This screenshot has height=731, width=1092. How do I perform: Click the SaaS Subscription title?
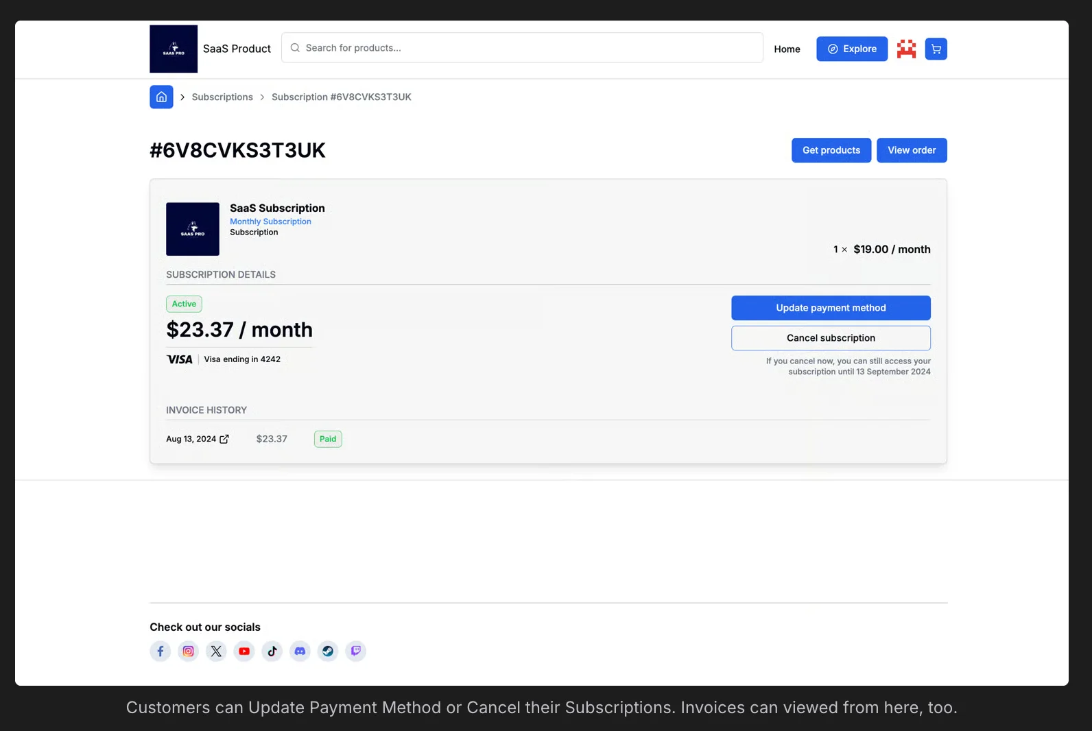click(277, 208)
